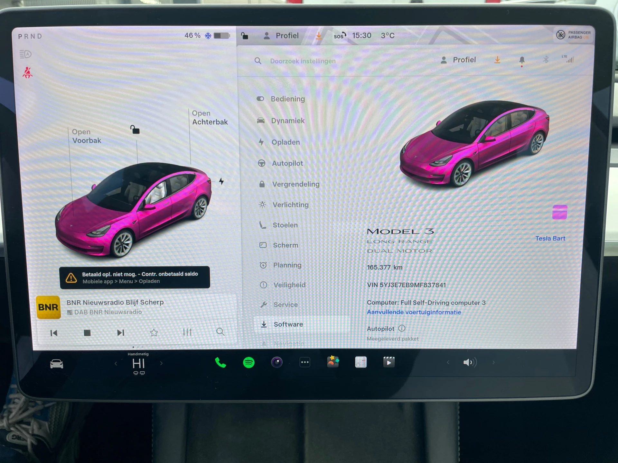Open the Autopilot settings section
This screenshot has height=463, width=618.
click(x=287, y=163)
